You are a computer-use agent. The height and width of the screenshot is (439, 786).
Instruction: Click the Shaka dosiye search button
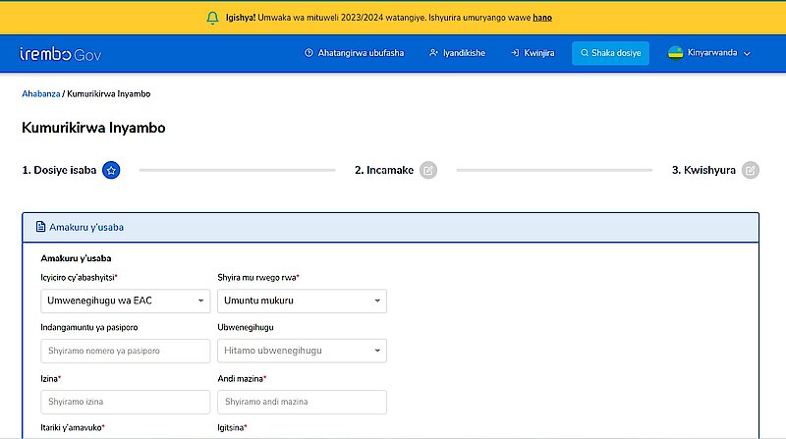[x=610, y=53]
